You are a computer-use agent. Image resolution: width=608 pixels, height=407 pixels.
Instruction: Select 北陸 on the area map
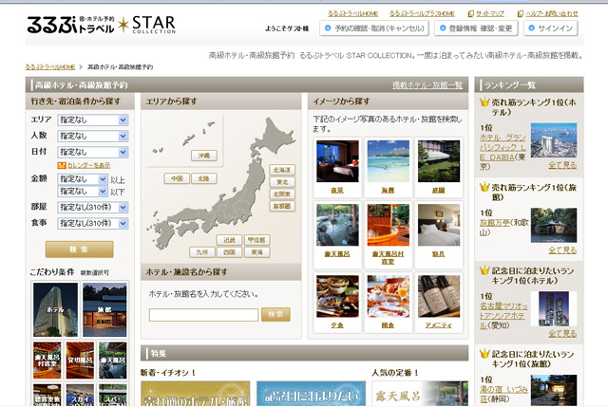[x=203, y=178]
